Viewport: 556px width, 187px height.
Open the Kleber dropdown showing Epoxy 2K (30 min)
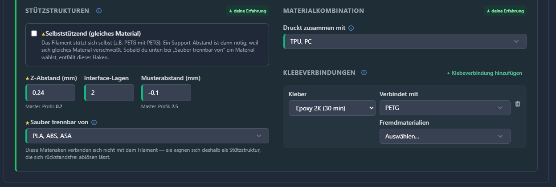point(332,108)
